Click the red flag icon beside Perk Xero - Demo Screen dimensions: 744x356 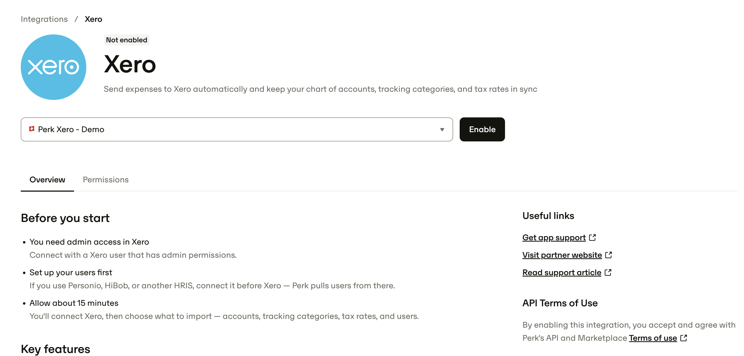(32, 129)
